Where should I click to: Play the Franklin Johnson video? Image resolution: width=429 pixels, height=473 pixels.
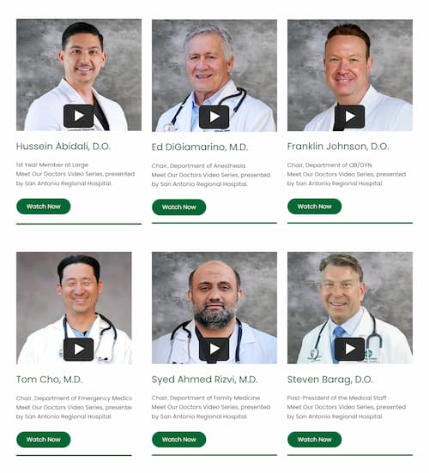[x=349, y=117]
